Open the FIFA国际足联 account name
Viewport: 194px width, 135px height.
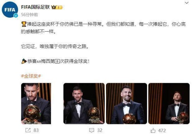[x=35, y=7]
